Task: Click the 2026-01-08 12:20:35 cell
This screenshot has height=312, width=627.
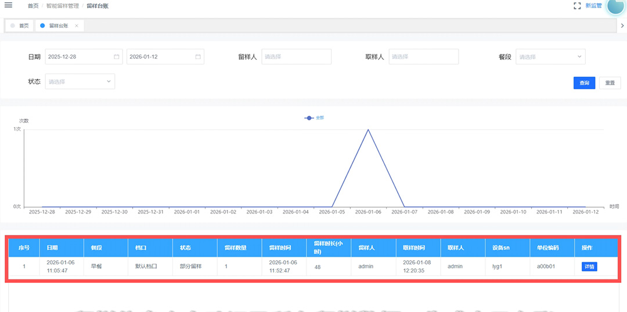Action: point(418,266)
